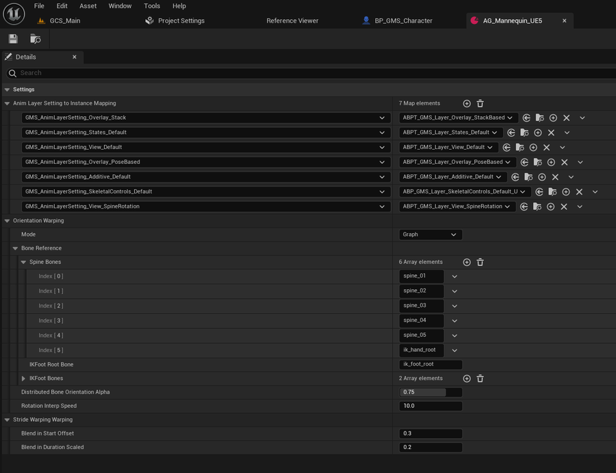Image resolution: width=616 pixels, height=473 pixels.
Task: Remove all IKFoot Bones array elements
Action: 480,379
